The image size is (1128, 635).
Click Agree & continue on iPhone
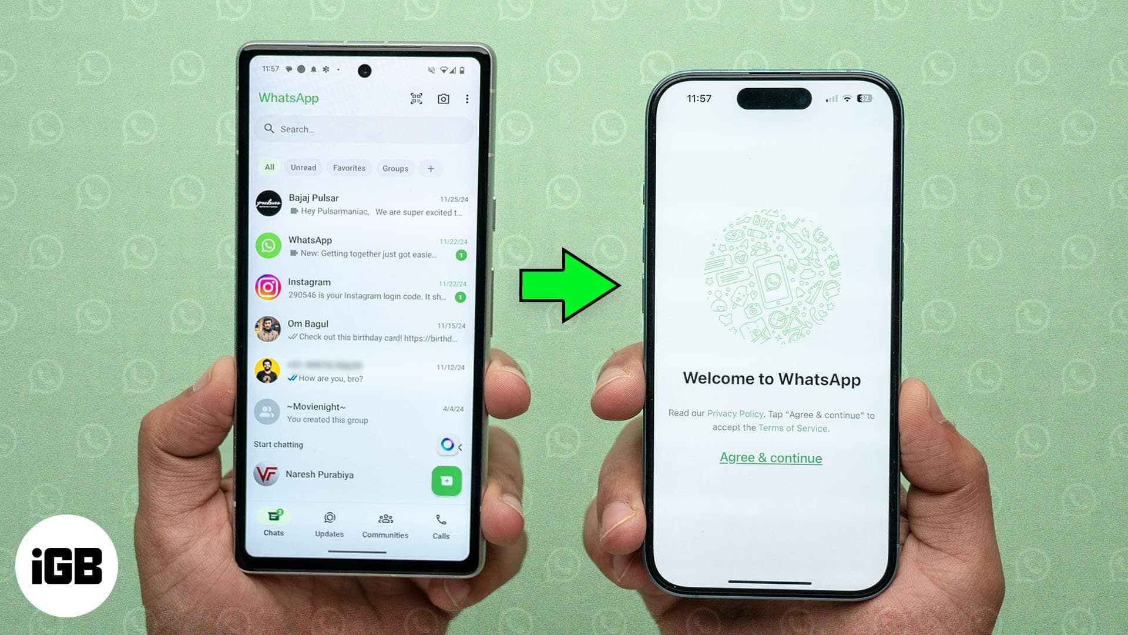click(771, 457)
